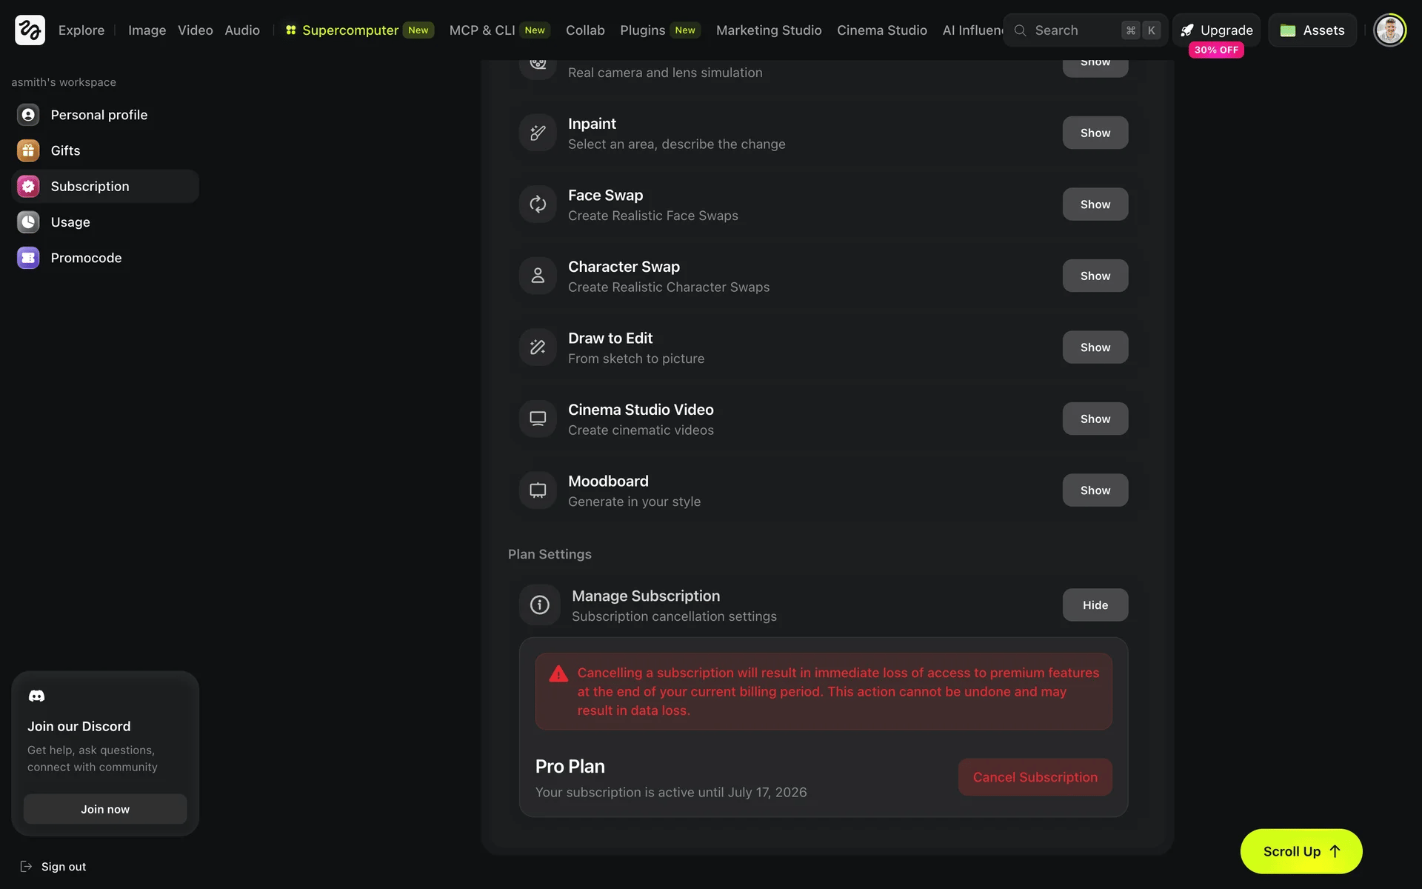Click the Draw to Edit pencil icon

point(538,347)
